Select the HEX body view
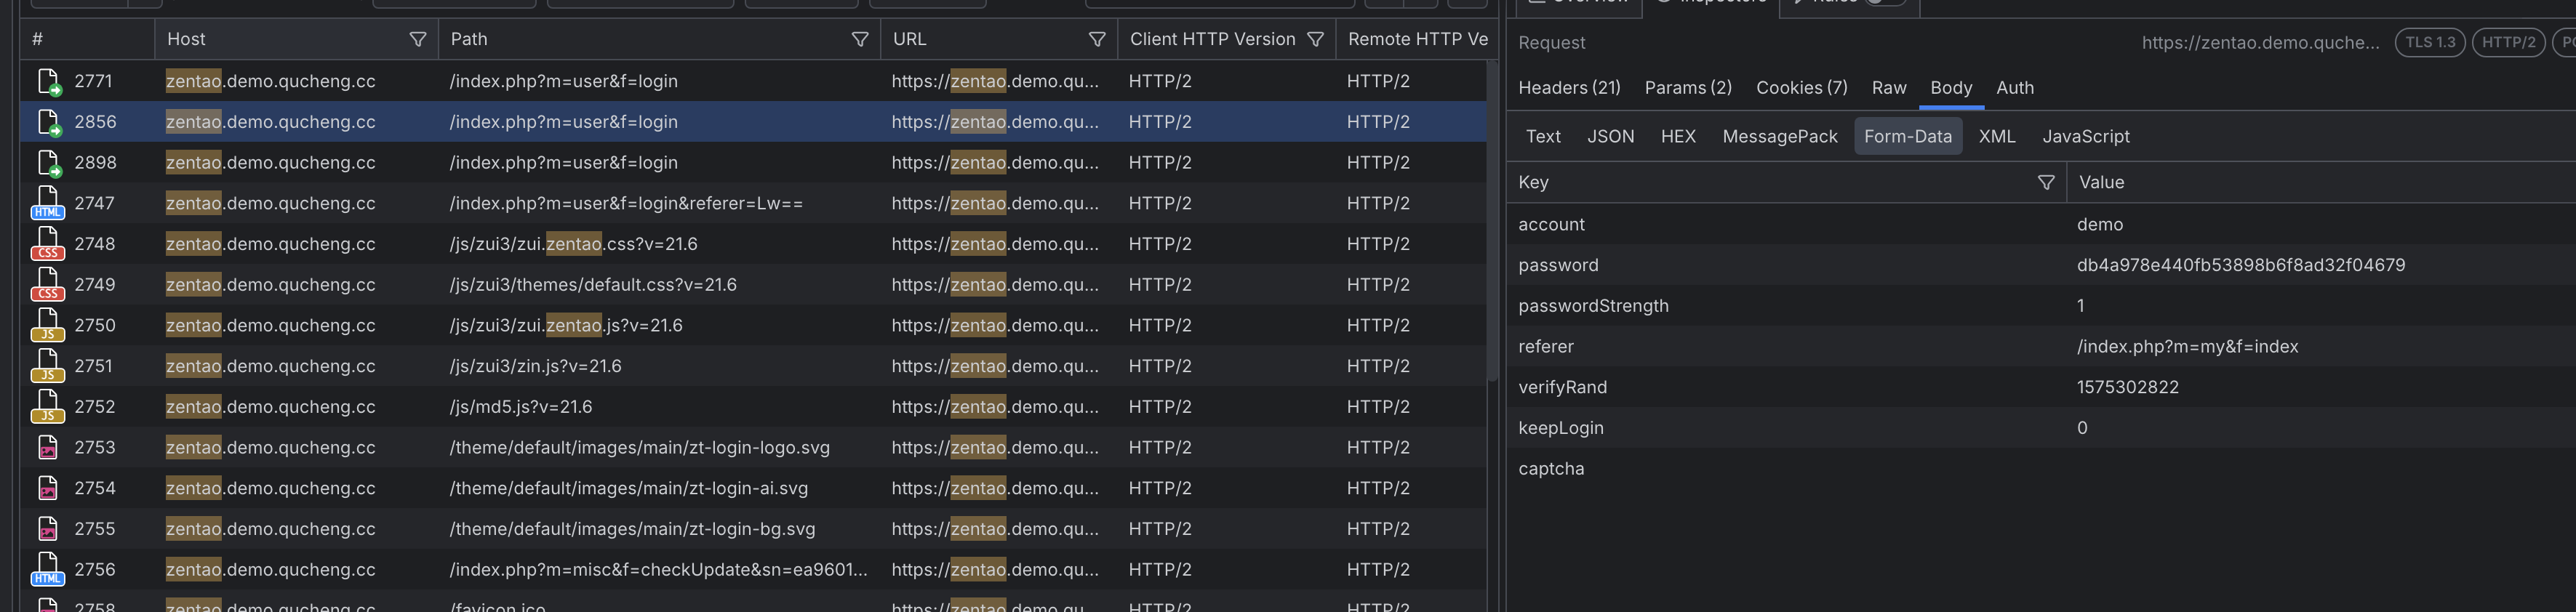 1678,137
